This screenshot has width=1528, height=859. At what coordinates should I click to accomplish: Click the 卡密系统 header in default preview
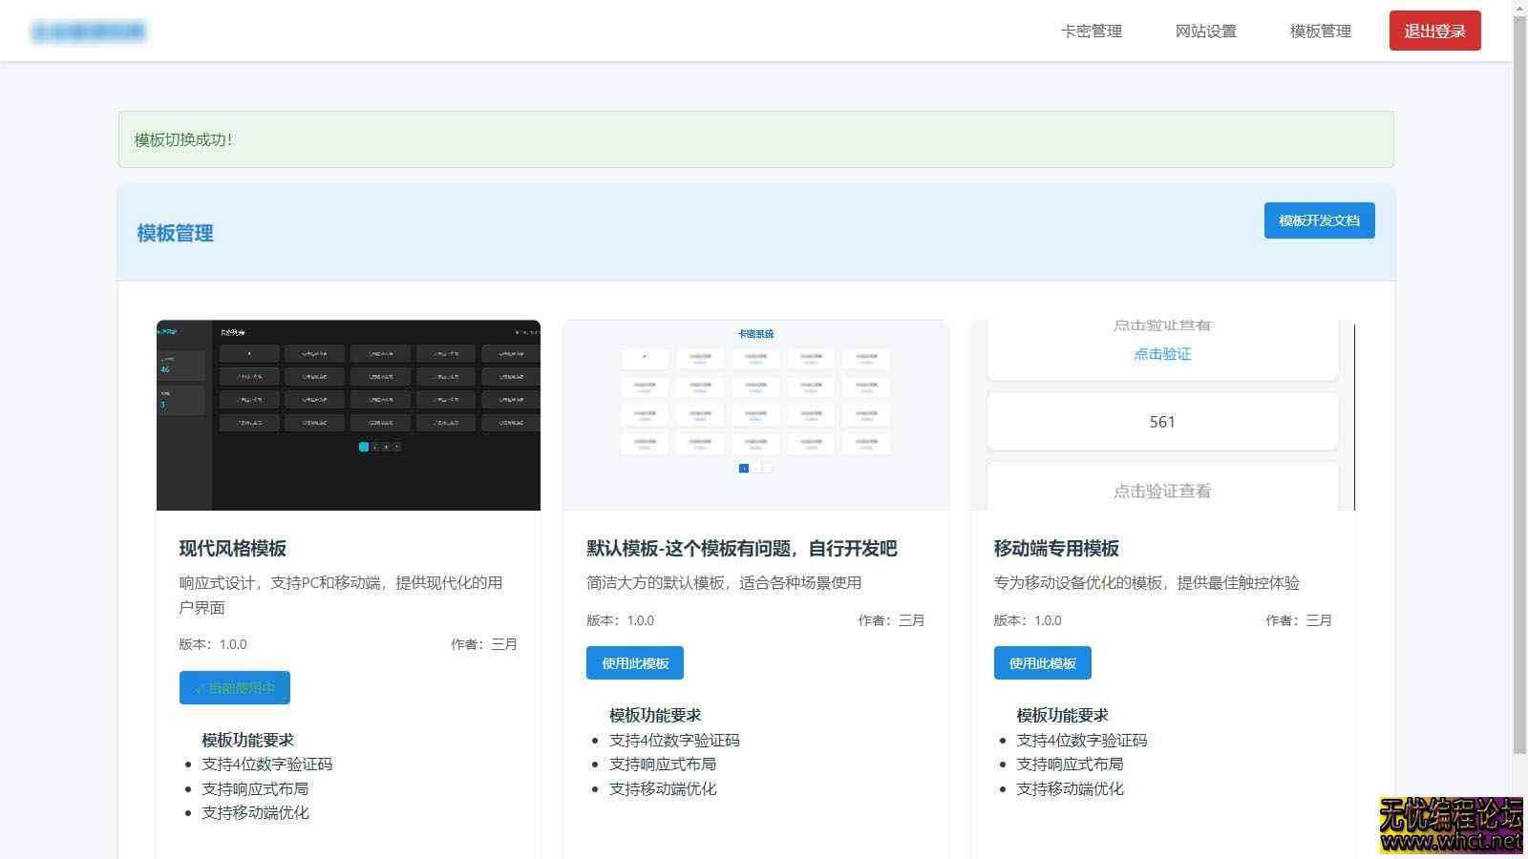point(754,334)
